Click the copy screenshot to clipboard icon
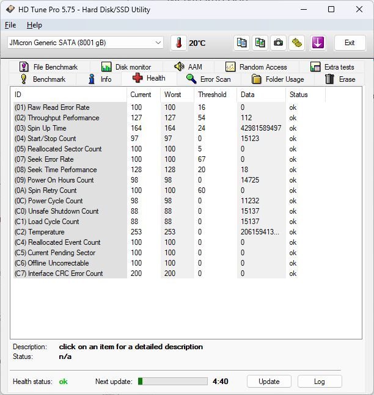 tap(260, 43)
